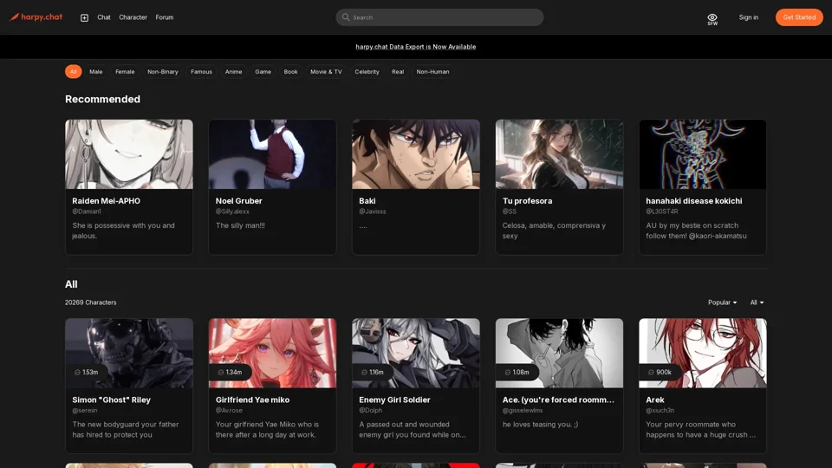Open the Chat menu item
Screen dimensions: 832x468
point(104,17)
